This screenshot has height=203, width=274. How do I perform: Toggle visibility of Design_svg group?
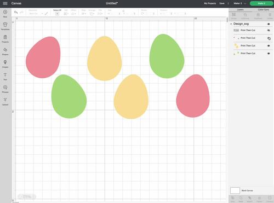click(x=269, y=24)
